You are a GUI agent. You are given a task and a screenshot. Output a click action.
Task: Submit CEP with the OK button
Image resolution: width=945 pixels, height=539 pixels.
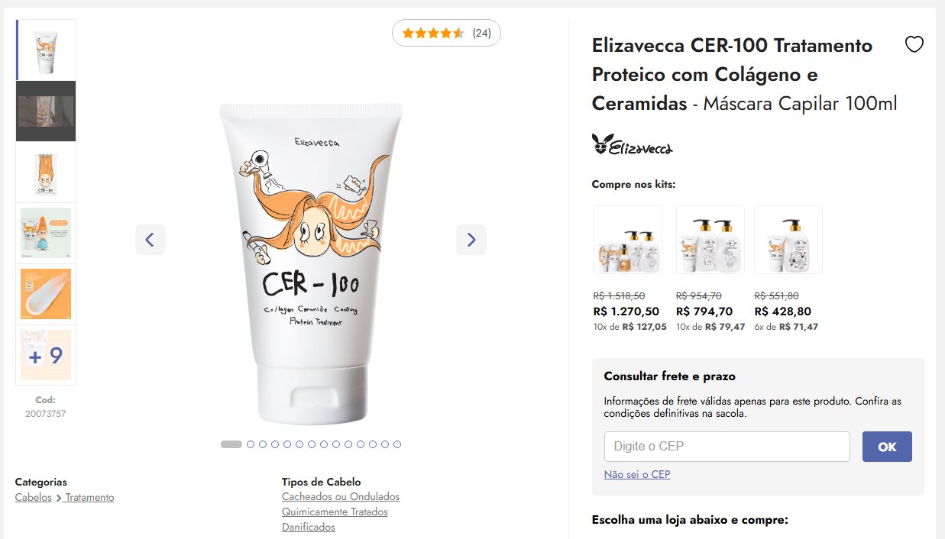(x=887, y=447)
